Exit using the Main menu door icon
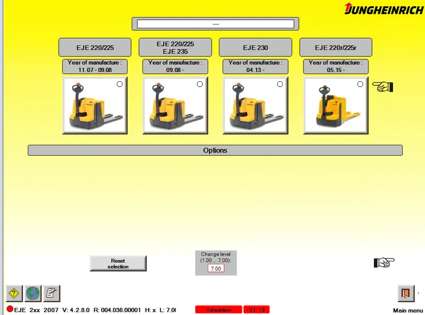This screenshot has width=425, height=315. (x=406, y=292)
